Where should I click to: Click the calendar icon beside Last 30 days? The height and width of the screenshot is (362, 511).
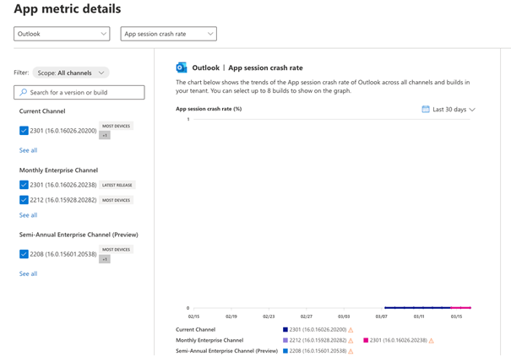pos(426,109)
